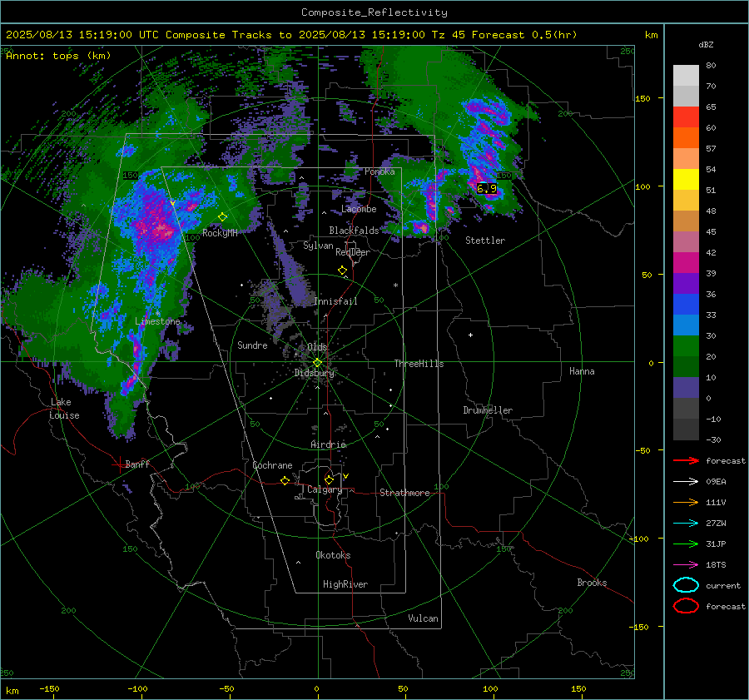The width and height of the screenshot is (749, 700).
Task: Click the Lacombe city label
Action: tap(359, 209)
